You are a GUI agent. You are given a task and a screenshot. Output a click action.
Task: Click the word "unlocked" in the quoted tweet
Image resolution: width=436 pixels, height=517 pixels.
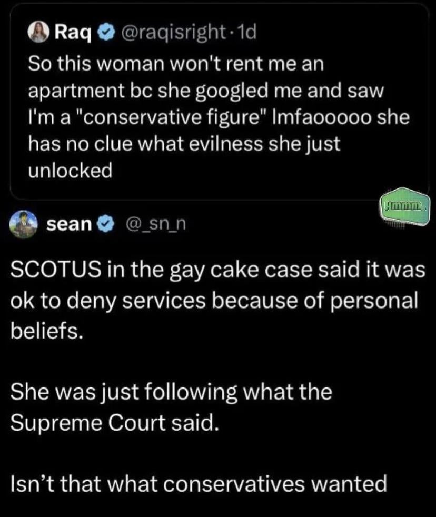coord(70,171)
